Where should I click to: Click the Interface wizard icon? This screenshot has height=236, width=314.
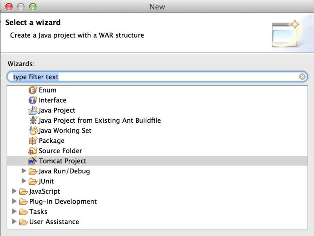tap(33, 100)
